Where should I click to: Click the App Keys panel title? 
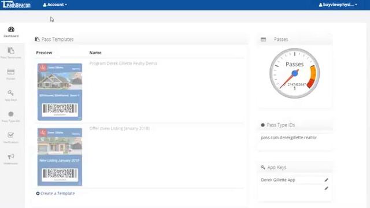[x=277, y=168]
